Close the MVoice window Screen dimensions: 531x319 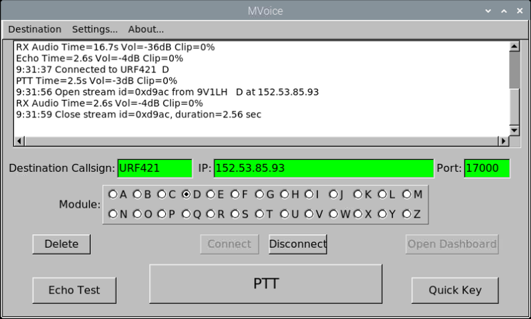coord(520,11)
